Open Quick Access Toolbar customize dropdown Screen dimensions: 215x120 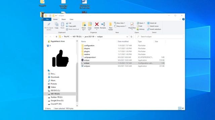(x=56, y=16)
